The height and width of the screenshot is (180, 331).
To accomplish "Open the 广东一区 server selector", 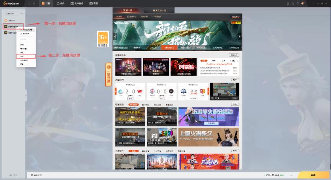I will click(274, 175).
